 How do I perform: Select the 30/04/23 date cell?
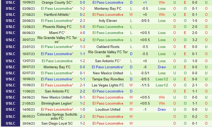click(x=29, y=123)
